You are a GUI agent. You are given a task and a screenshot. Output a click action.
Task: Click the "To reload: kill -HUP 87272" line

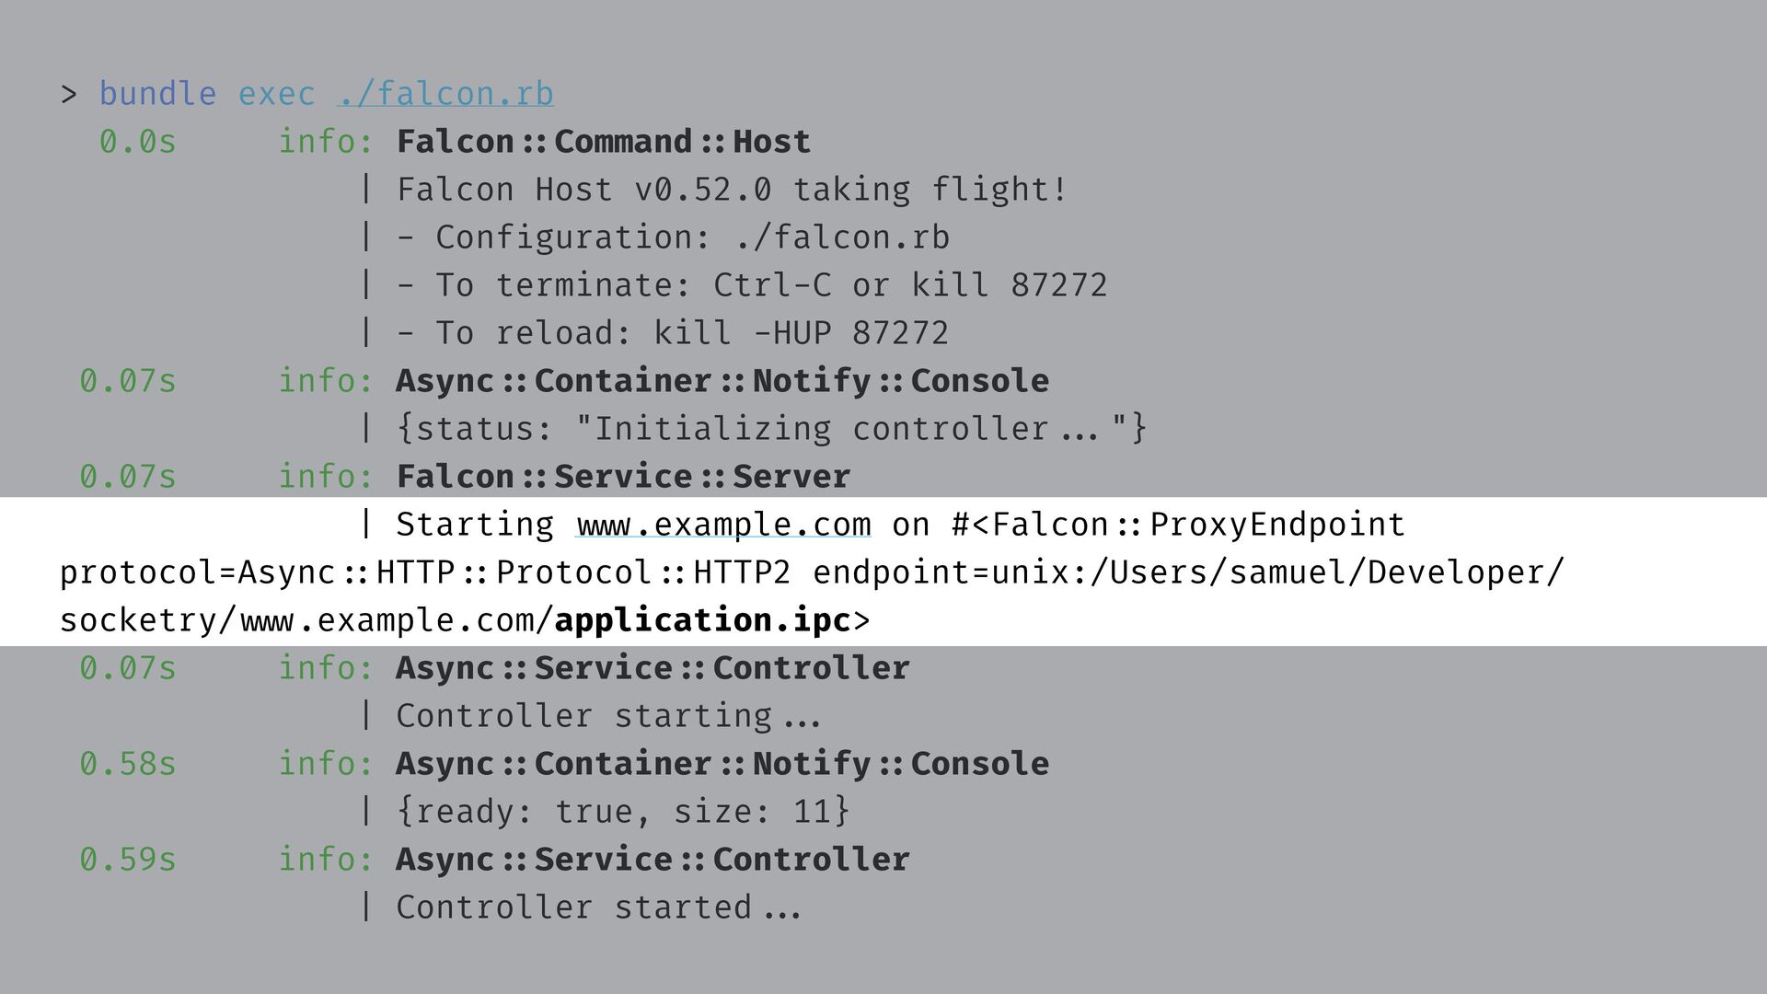coord(673,333)
